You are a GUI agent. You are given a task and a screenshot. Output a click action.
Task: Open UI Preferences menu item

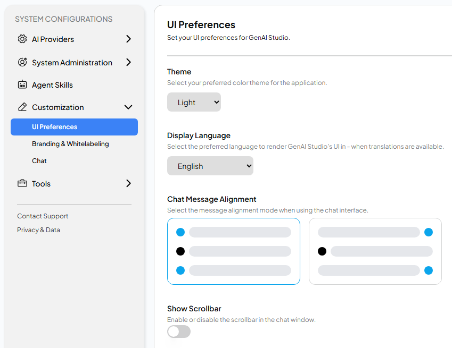click(74, 127)
